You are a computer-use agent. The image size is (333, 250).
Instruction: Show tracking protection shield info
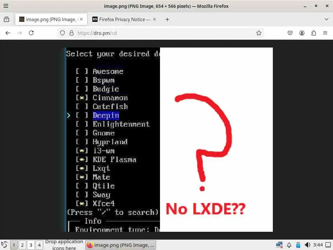62,33
